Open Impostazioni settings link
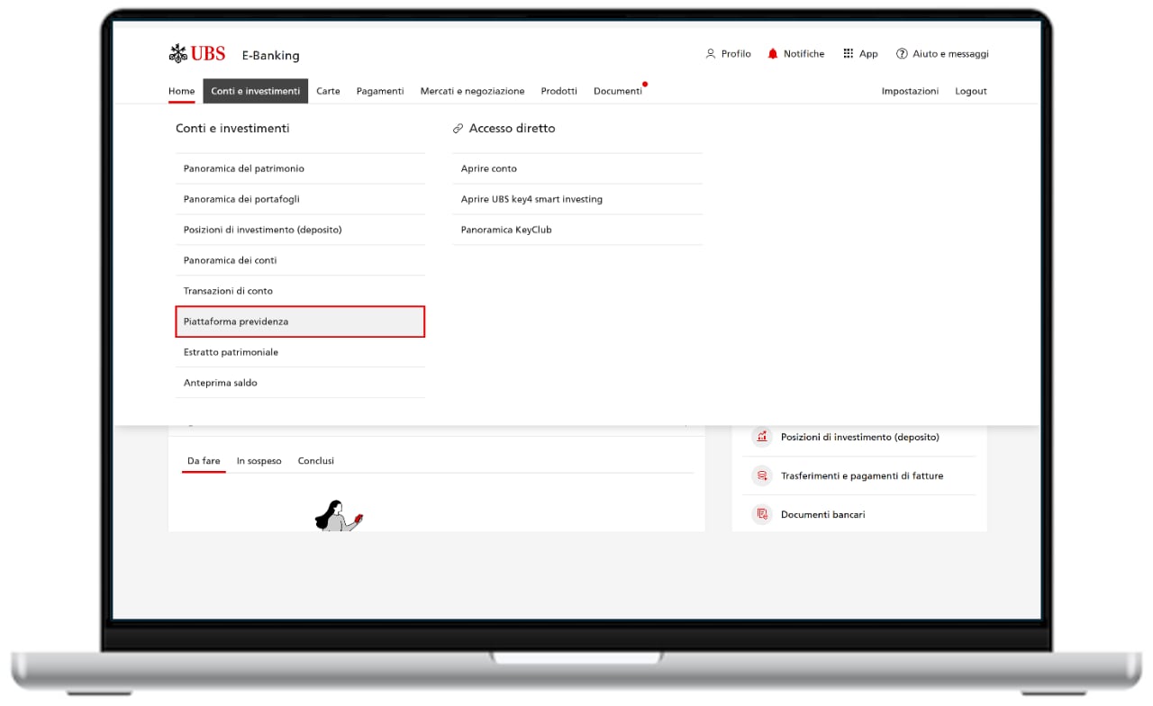This screenshot has width=1153, height=706. tap(910, 91)
